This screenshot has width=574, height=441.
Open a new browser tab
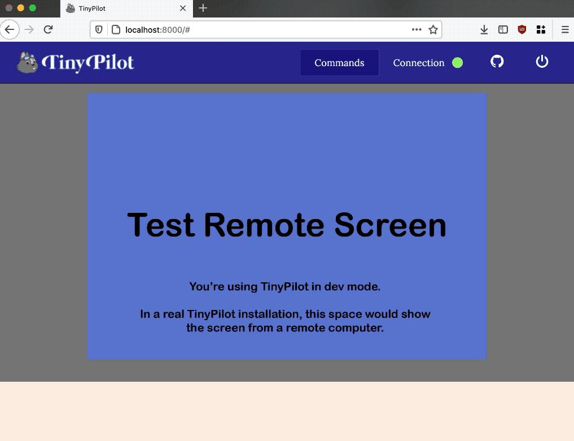(202, 8)
